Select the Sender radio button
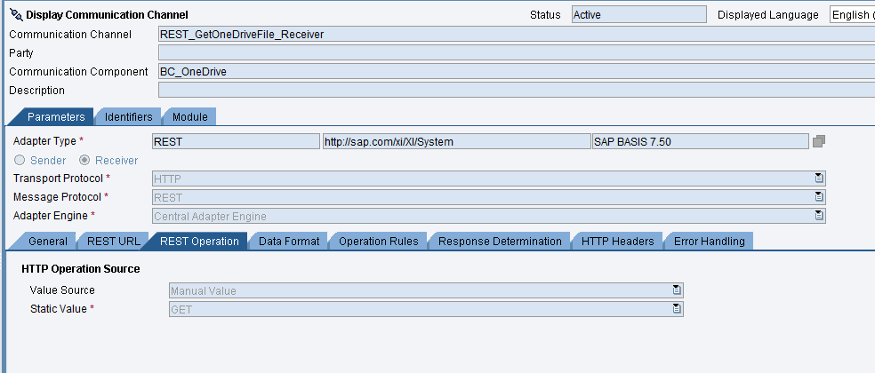This screenshot has width=875, height=373. click(20, 161)
